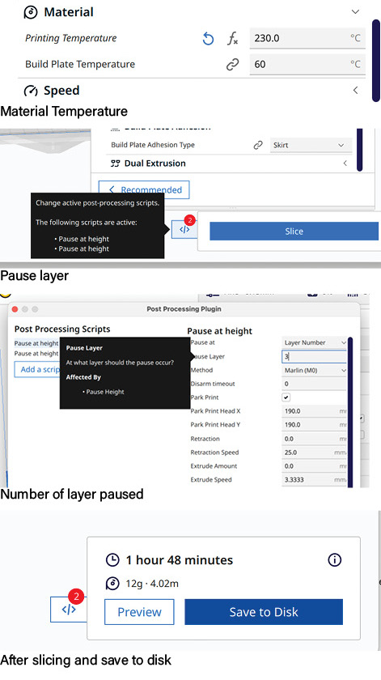Edit the Extrude Amount field
The width and height of the screenshot is (381, 680).
click(x=314, y=466)
